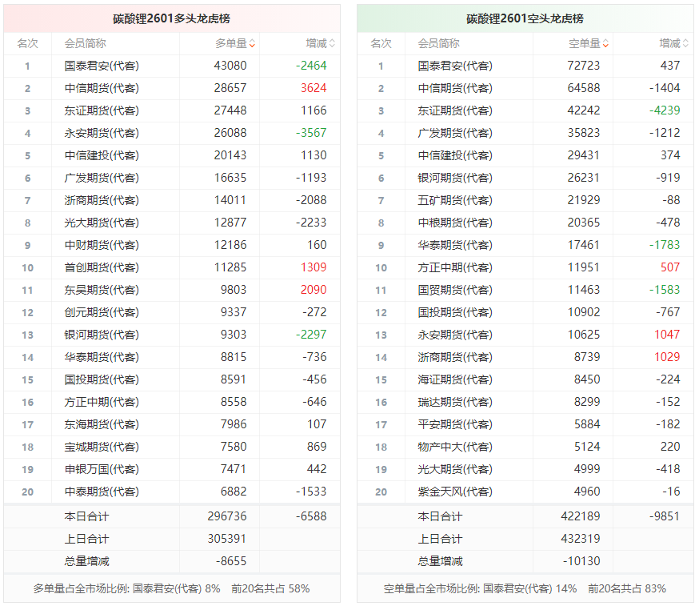The height and width of the screenshot is (606, 699).
Task: Click 本日合计 total 296736 in long table
Action: (227, 516)
